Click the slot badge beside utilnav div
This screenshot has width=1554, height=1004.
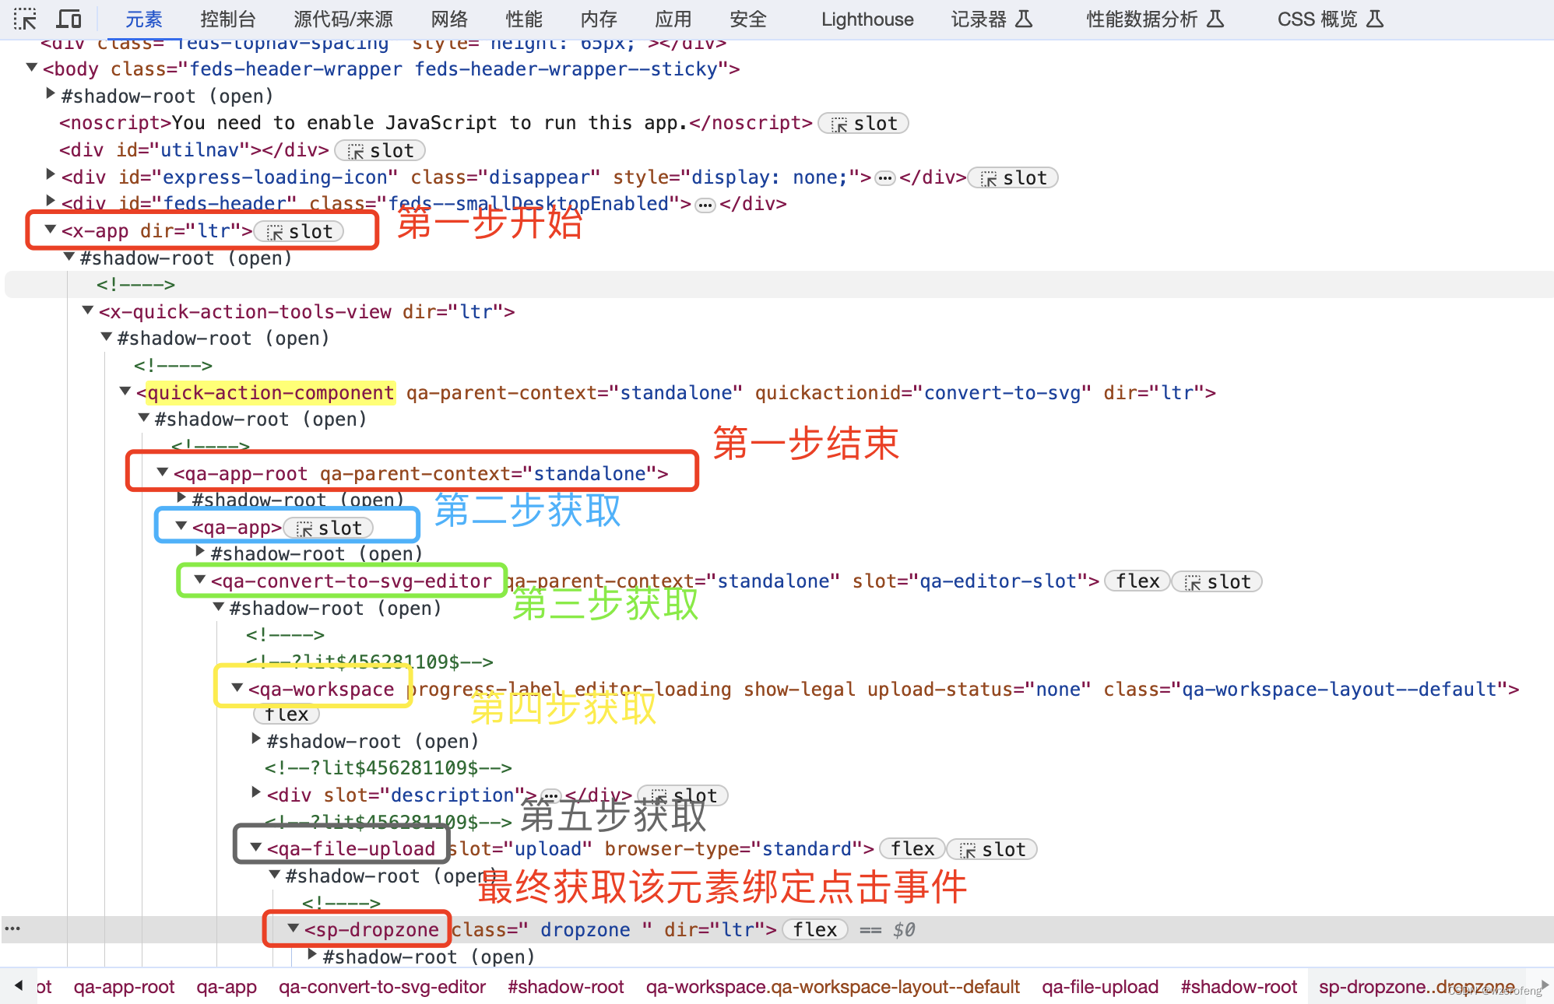380,151
